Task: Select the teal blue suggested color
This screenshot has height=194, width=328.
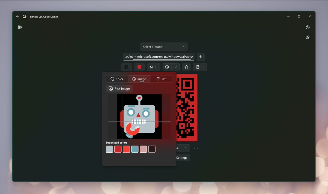Action: pyautogui.click(x=135, y=149)
